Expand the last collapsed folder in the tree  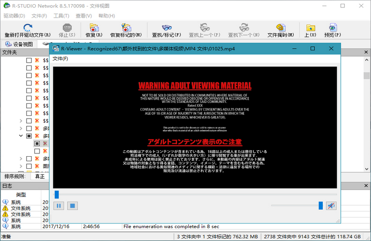click(x=20, y=166)
